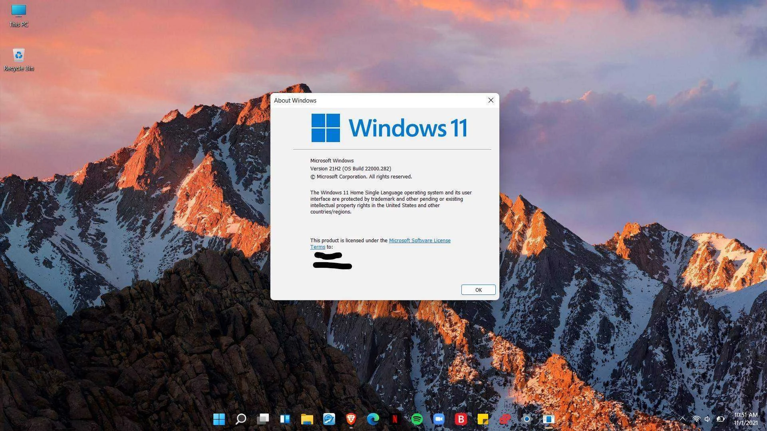The image size is (767, 431).
Task: Open the Netflix app icon
Action: tap(395, 419)
